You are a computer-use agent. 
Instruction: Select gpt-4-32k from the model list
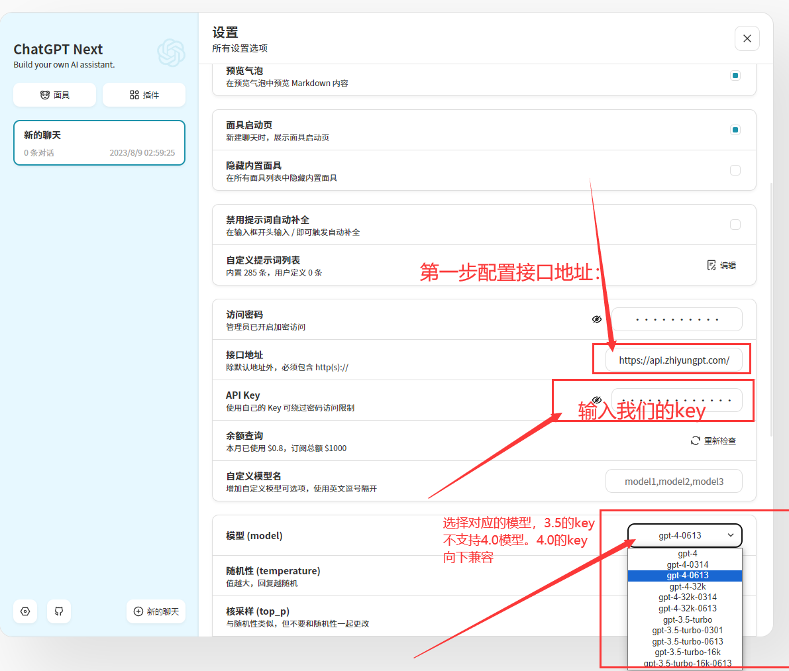coord(687,586)
